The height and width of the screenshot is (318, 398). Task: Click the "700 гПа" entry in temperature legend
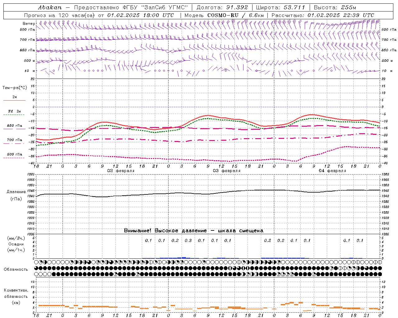point(15,140)
